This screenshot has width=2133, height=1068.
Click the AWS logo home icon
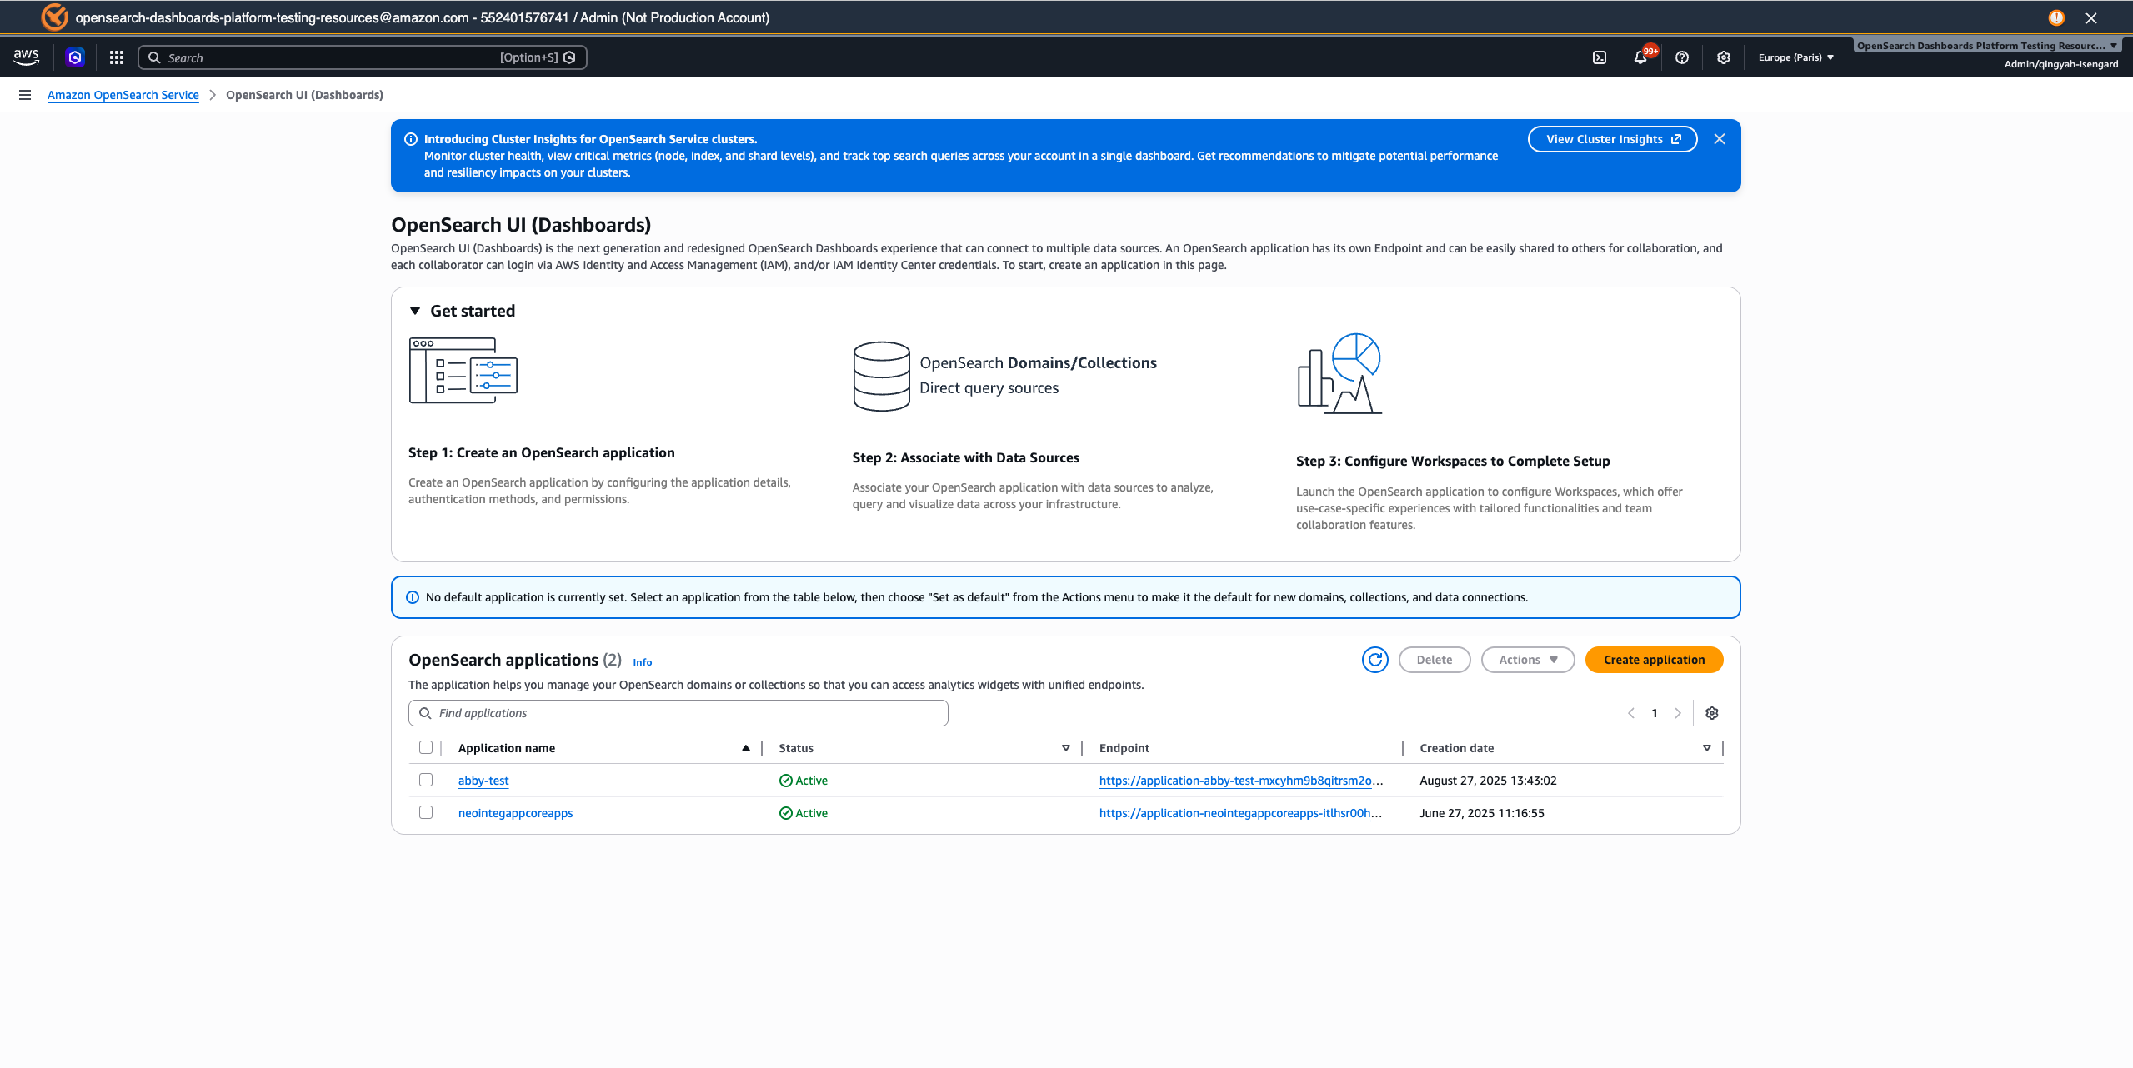(x=26, y=57)
